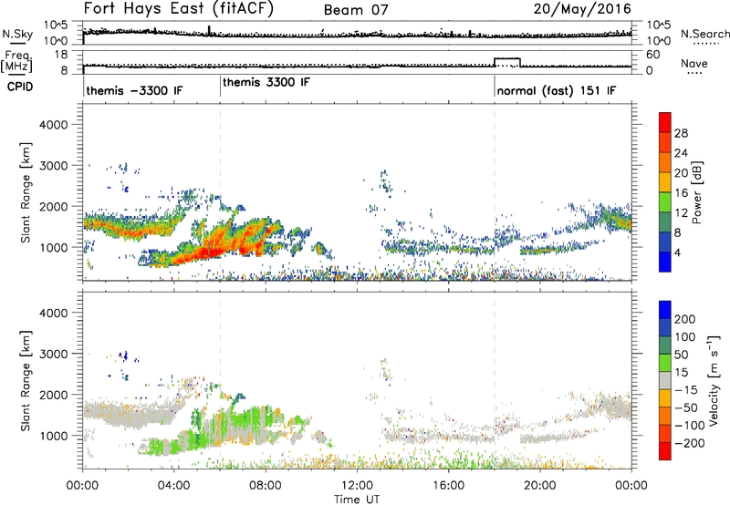This screenshot has width=730, height=505.
Task: Click the '18' tick on the frequency axis
Action: click(61, 55)
